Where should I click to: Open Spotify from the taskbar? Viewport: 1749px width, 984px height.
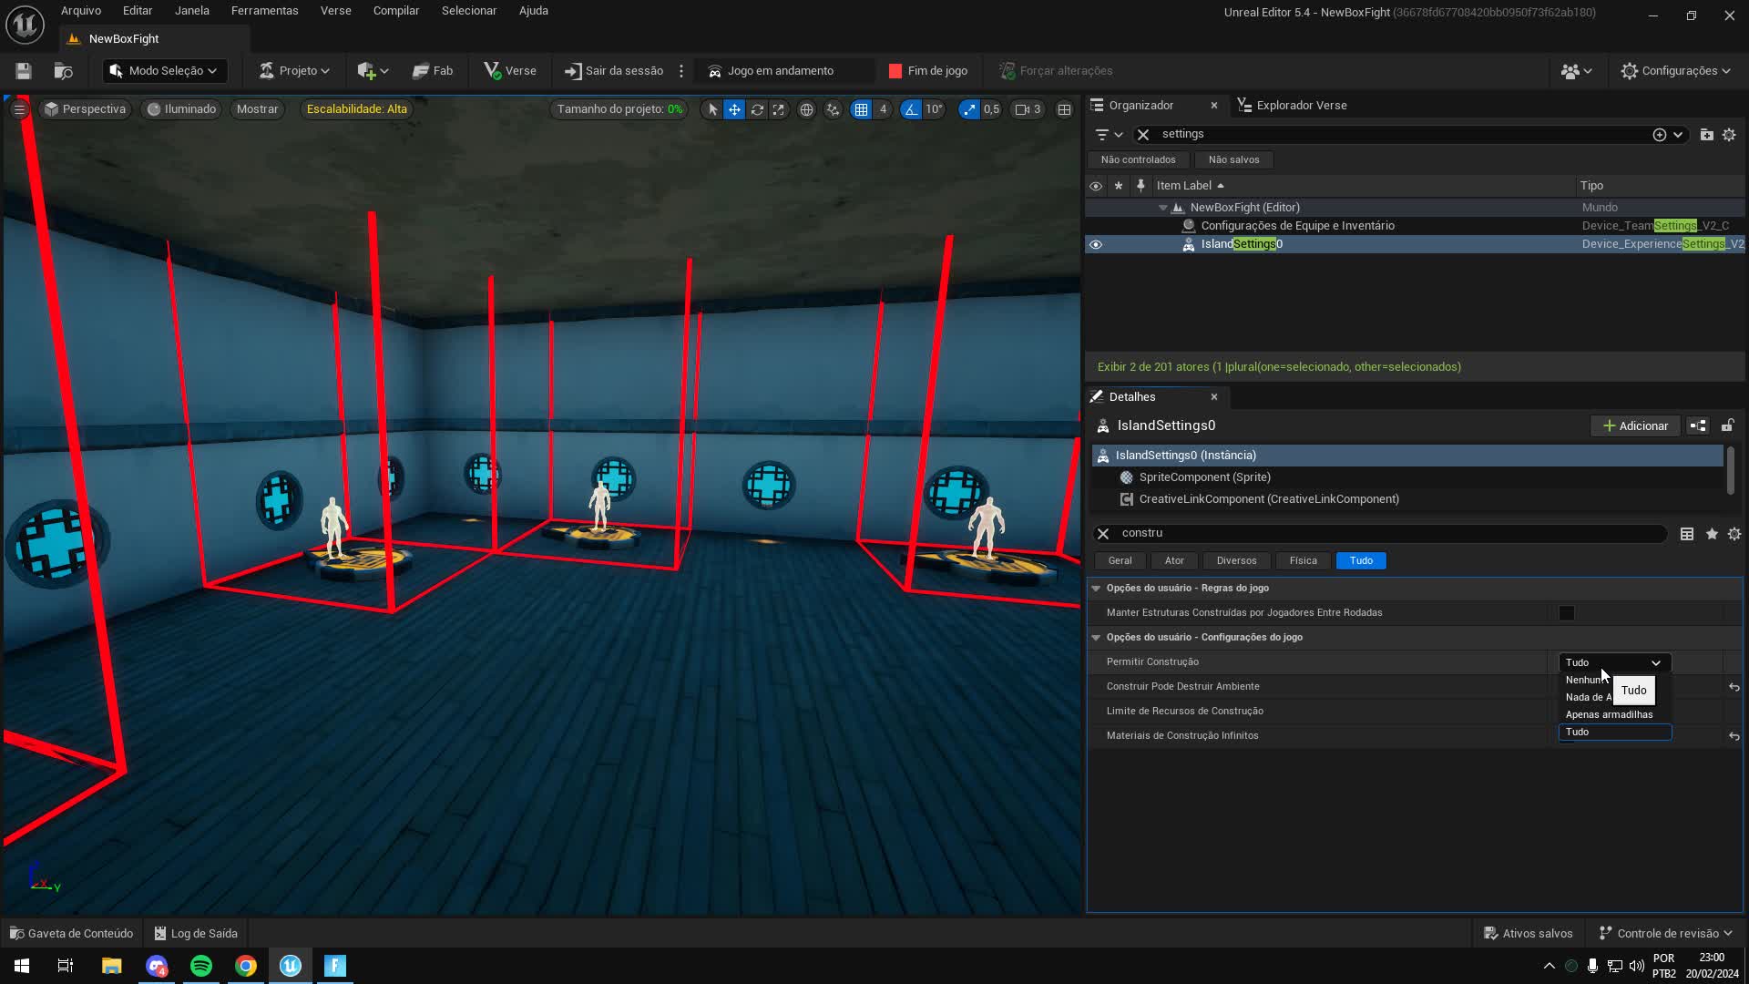pos(201,966)
